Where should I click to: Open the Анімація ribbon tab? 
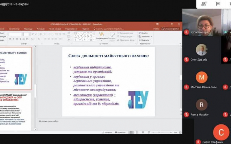pos(41,29)
